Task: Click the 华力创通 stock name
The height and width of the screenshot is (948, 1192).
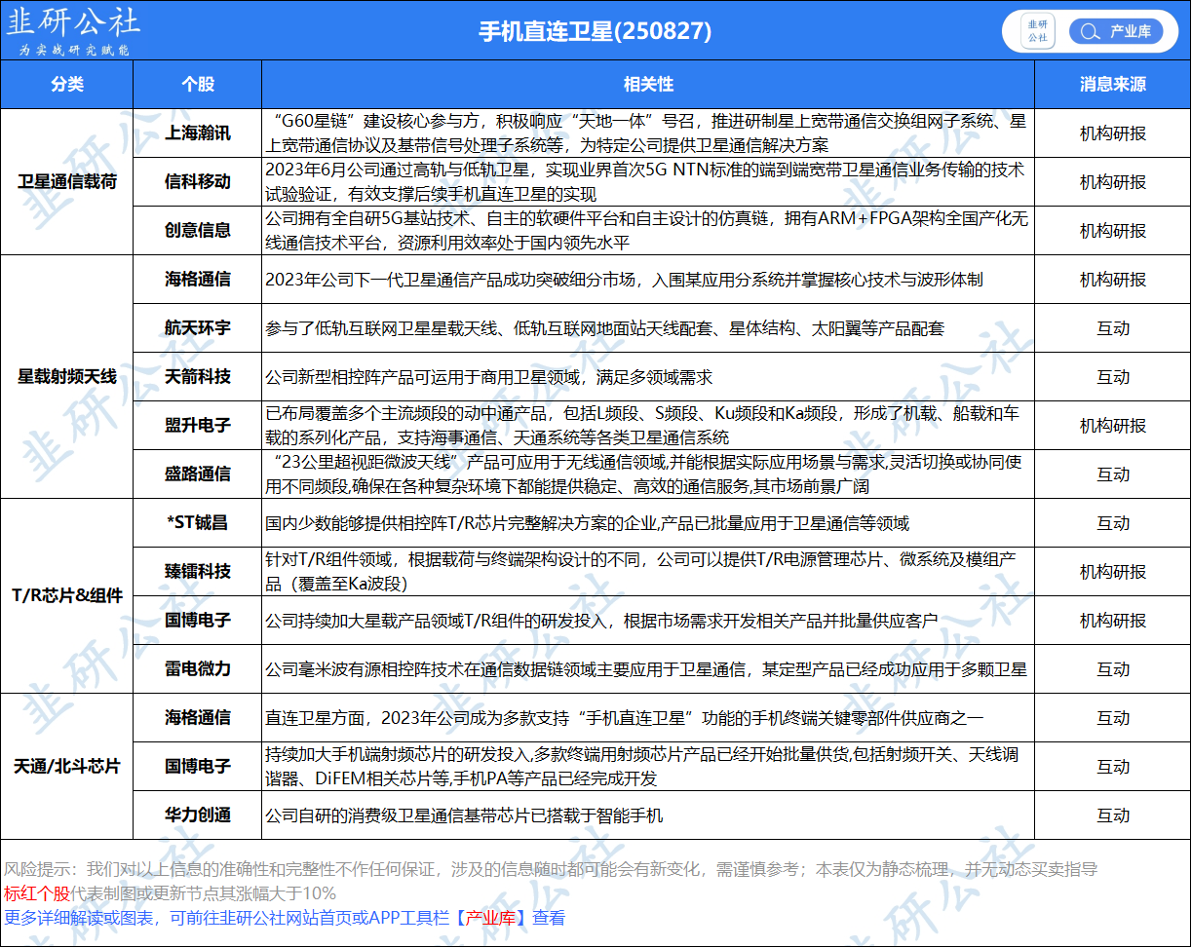Action: coord(197,815)
